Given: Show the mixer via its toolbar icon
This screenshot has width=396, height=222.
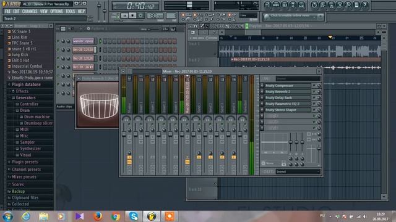Looking at the screenshot, I should pos(301,5).
